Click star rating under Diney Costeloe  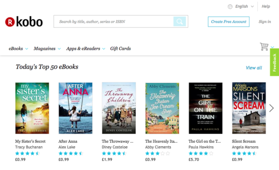(114, 153)
